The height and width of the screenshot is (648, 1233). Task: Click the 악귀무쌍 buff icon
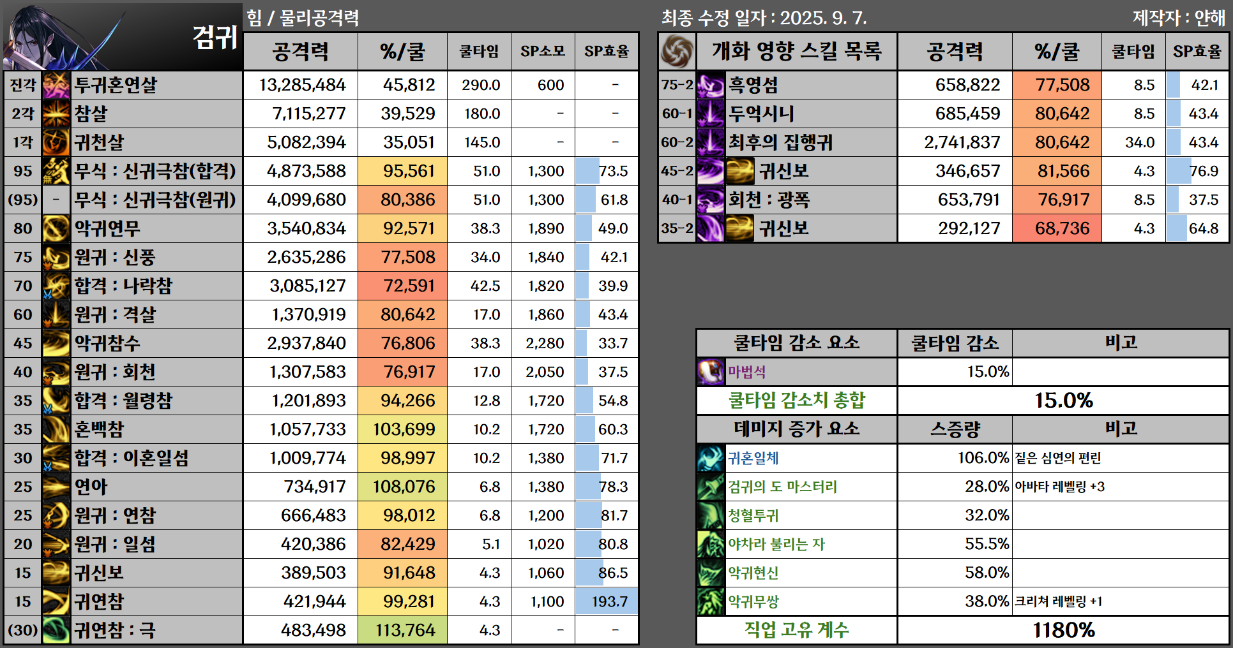[x=711, y=601]
